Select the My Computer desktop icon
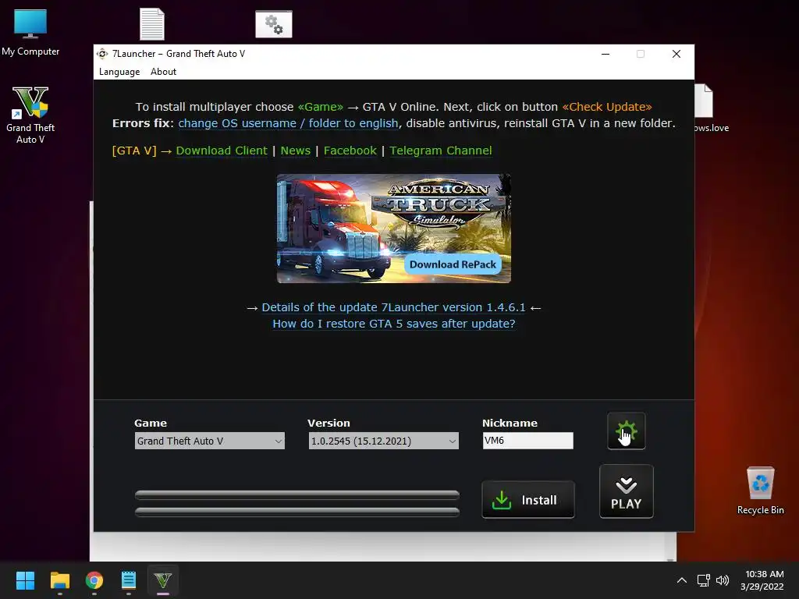The image size is (799, 599). pos(30,31)
